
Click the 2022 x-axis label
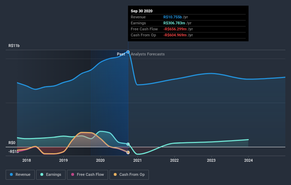pyautogui.click(x=174, y=160)
